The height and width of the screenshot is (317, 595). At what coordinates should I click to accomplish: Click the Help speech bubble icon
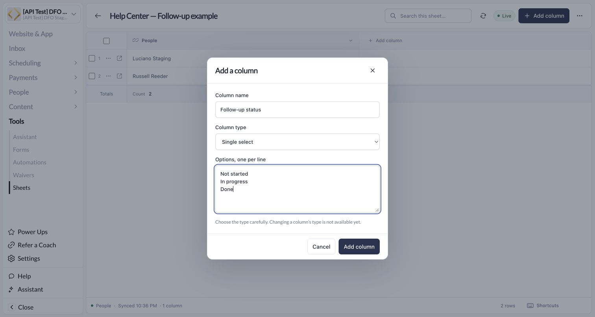point(11,276)
